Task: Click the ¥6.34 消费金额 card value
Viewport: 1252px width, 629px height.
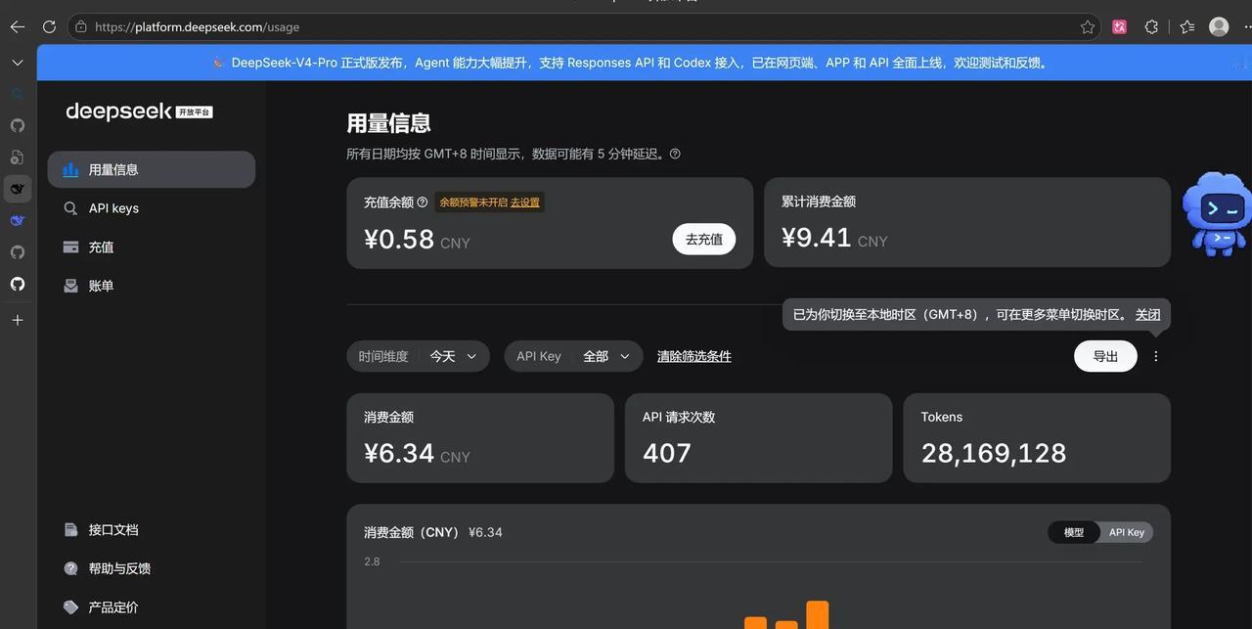Action: coord(399,453)
